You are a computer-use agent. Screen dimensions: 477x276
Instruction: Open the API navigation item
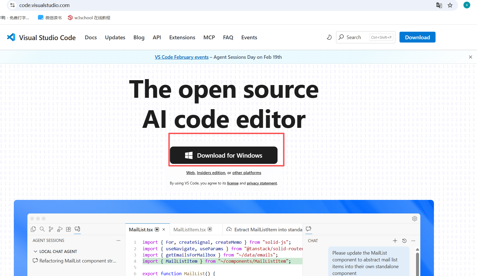pos(157,37)
